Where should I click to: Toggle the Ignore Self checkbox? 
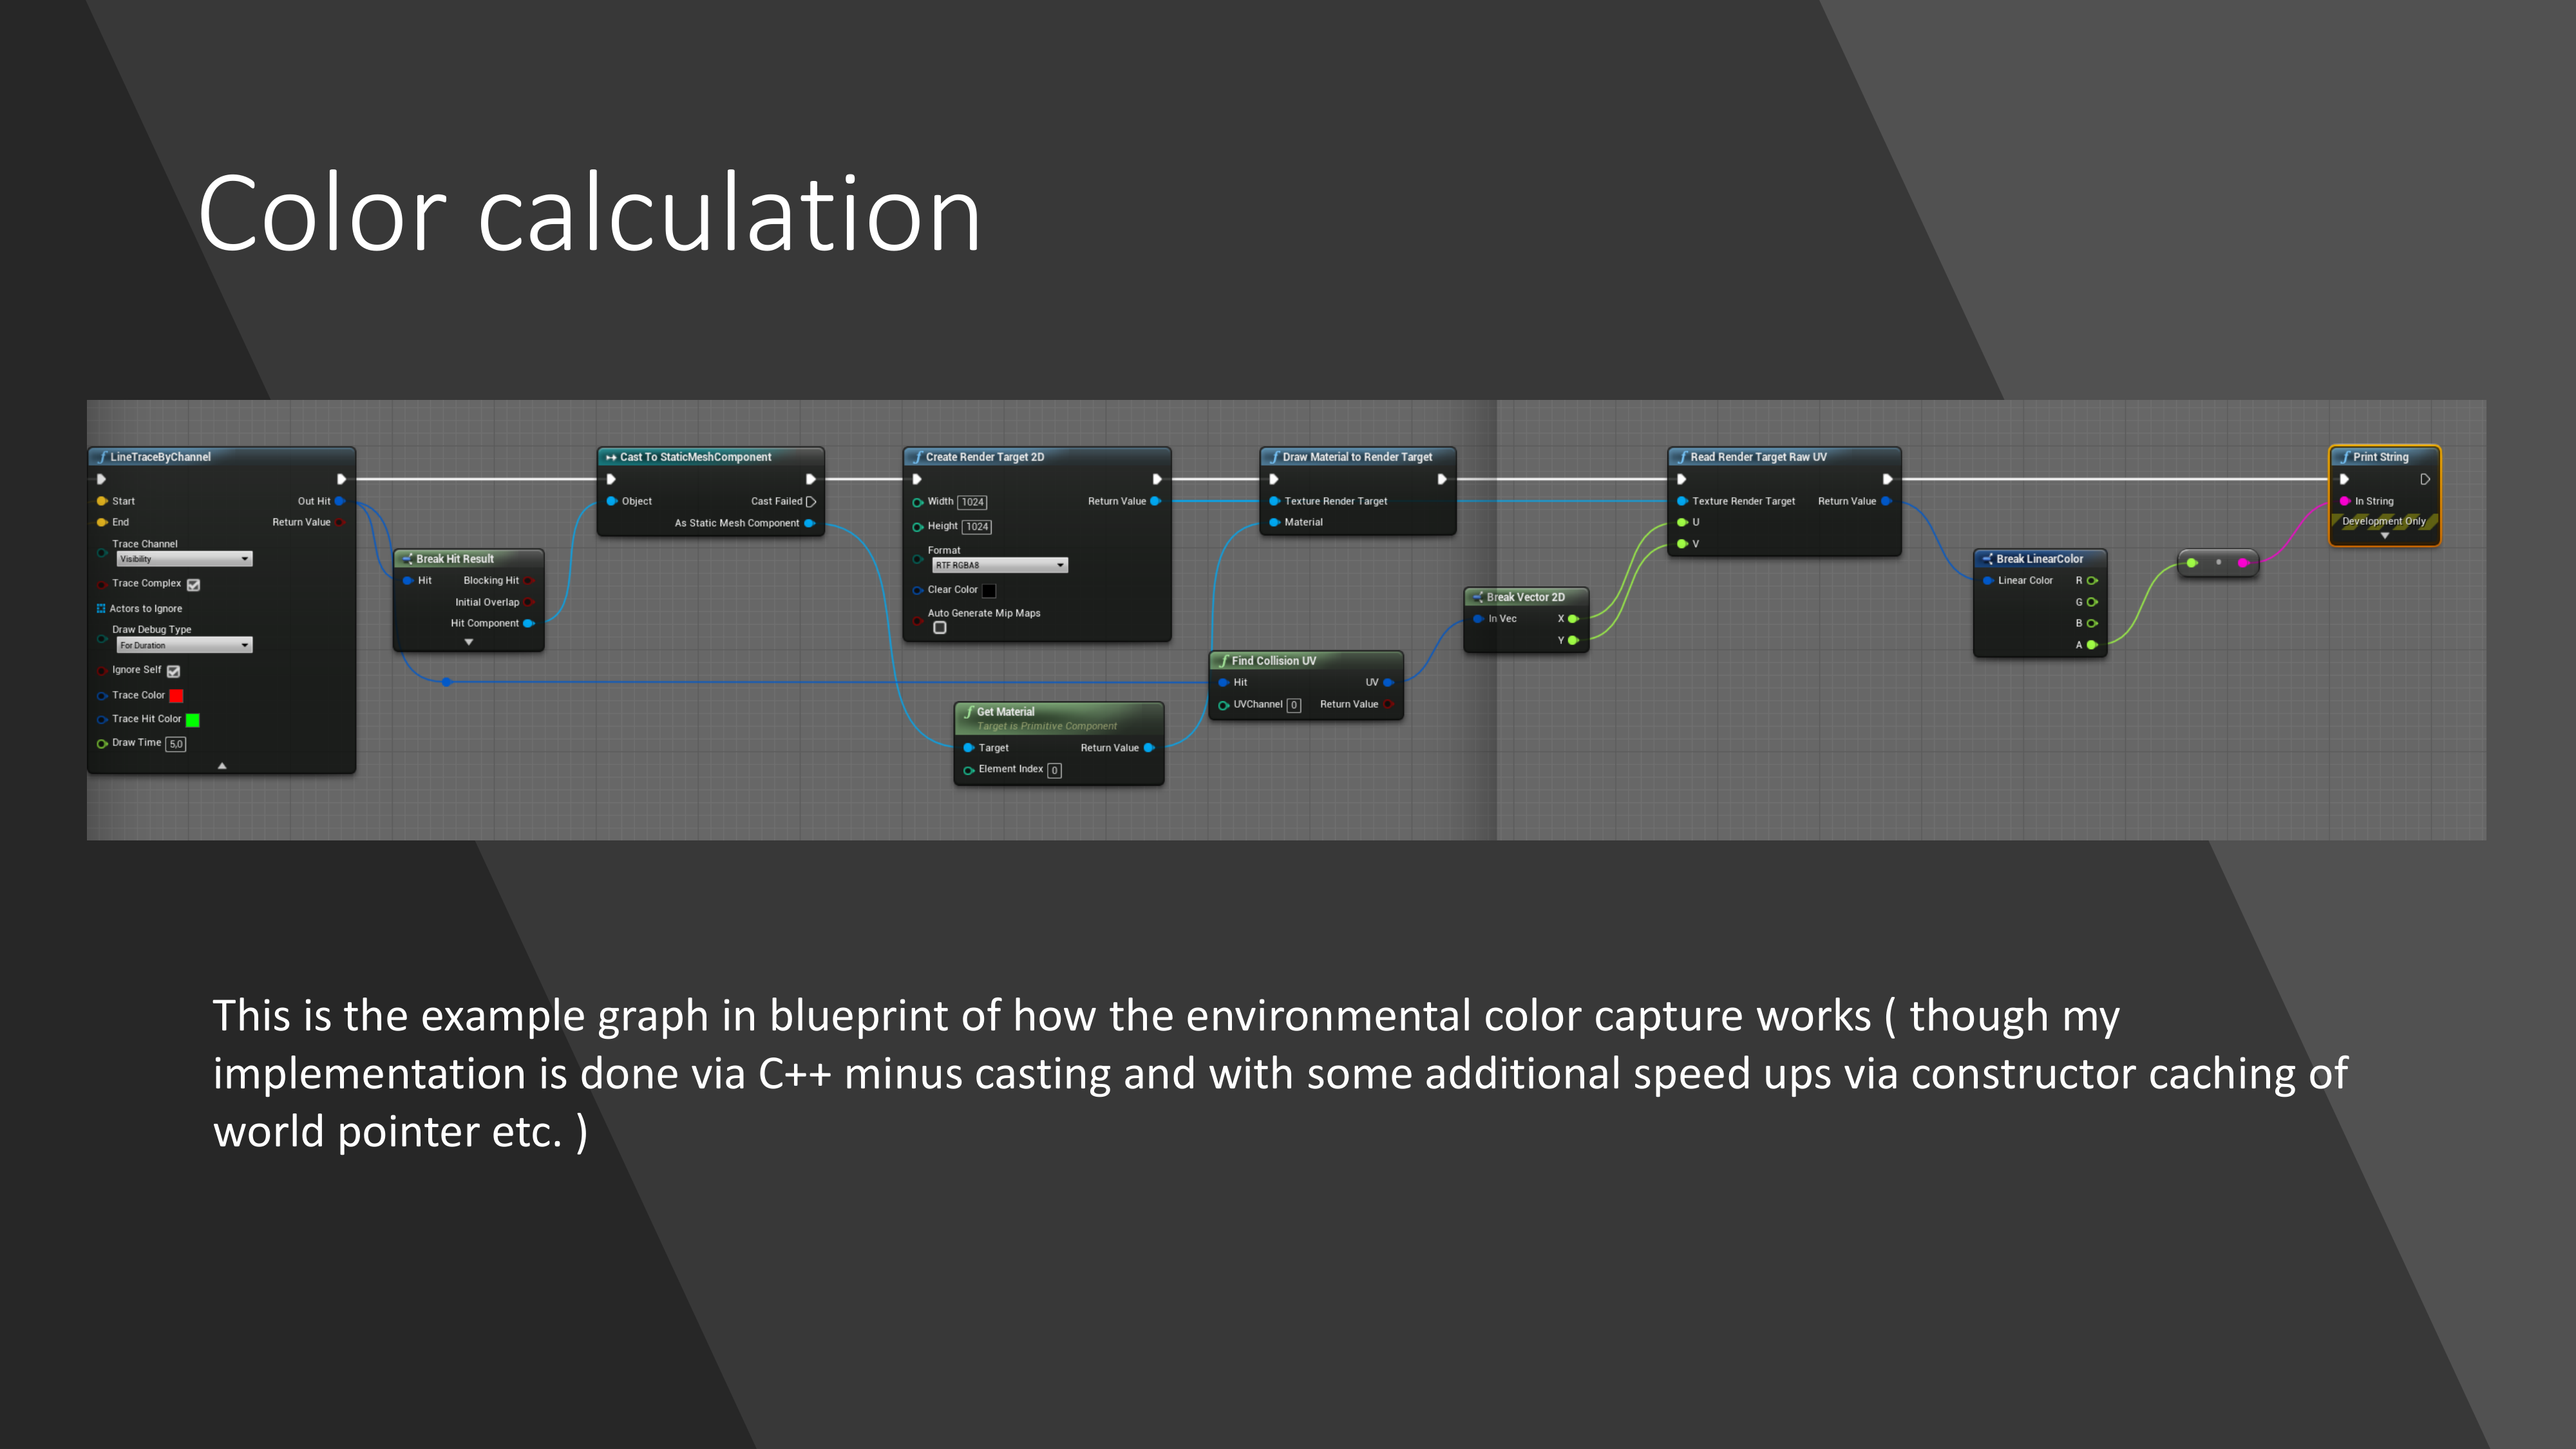tap(173, 671)
